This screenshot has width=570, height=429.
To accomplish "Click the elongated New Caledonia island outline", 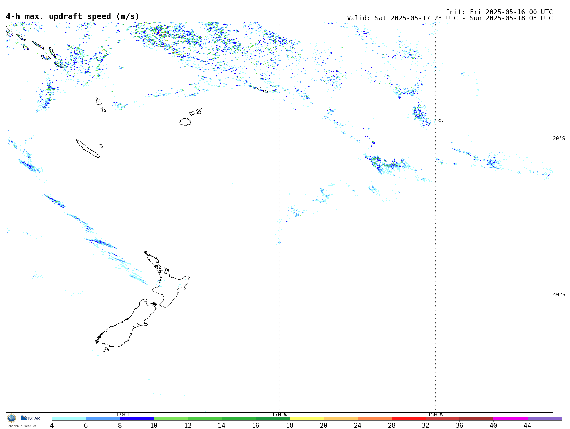I will click(x=88, y=149).
